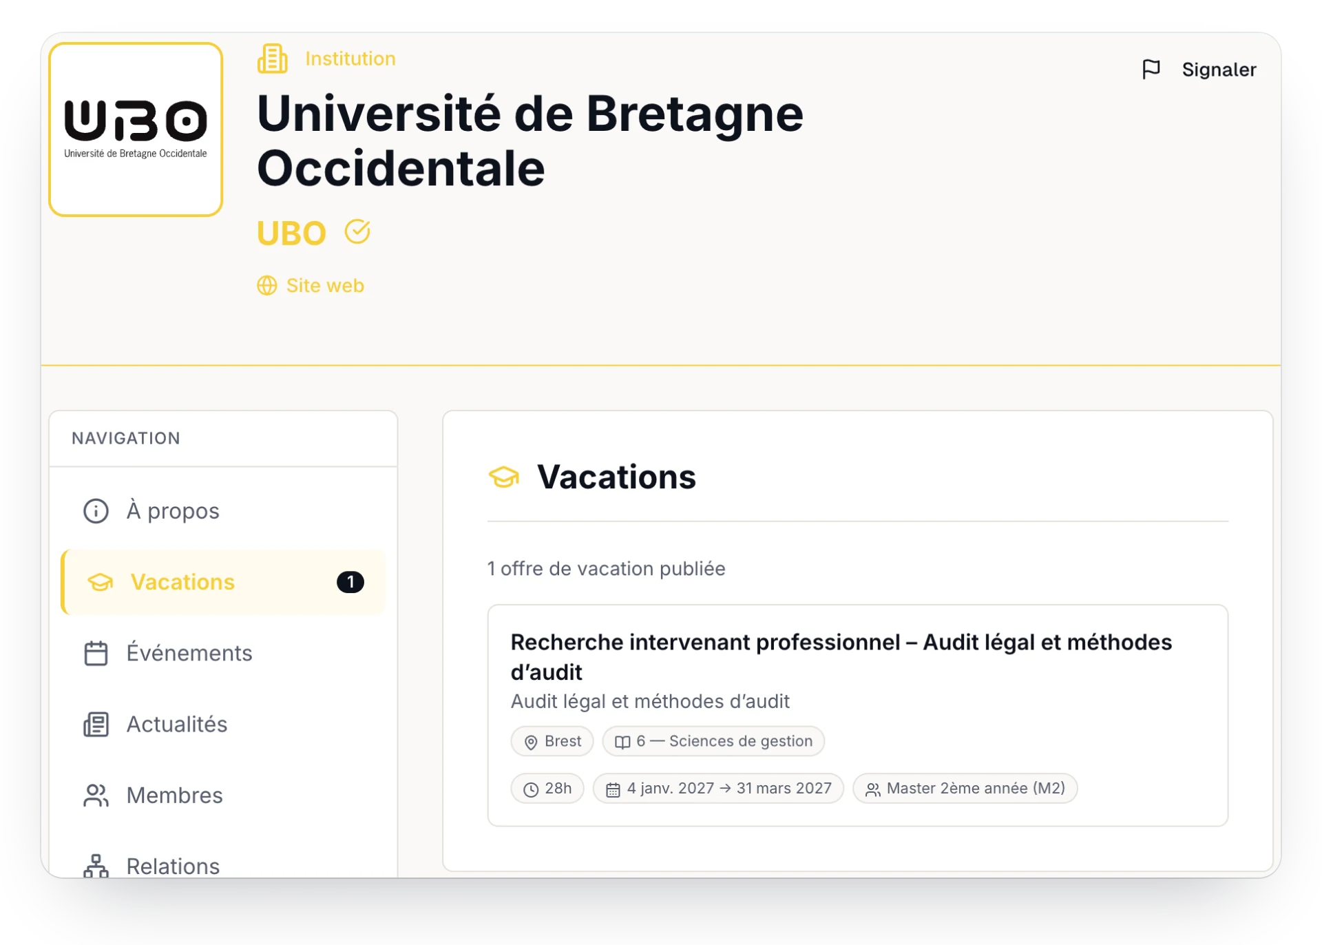Click the Vacations count badge showing 1
The width and height of the screenshot is (1322, 945).
[x=350, y=582]
